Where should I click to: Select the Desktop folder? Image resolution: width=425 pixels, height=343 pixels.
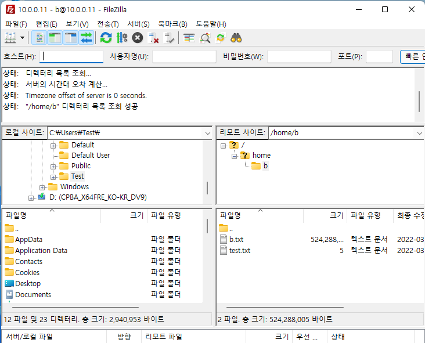coord(28,284)
